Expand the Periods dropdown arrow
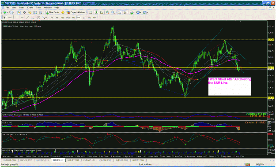Viewport: 276px width, 167px height. point(140,12)
